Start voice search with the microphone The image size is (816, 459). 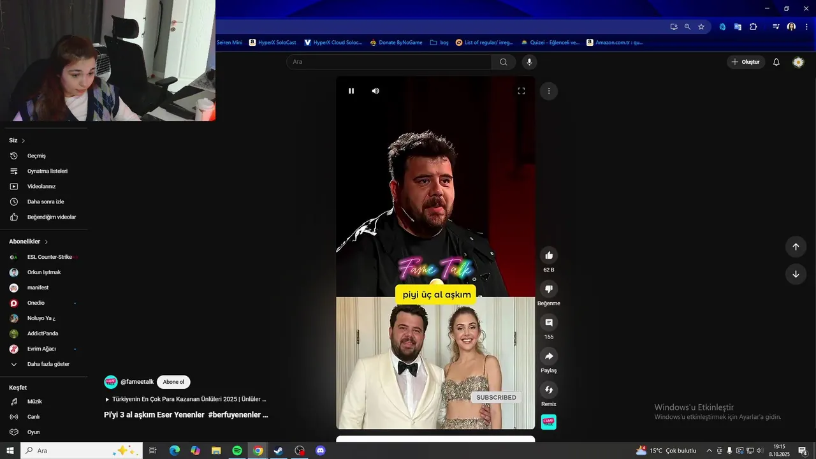pyautogui.click(x=528, y=62)
